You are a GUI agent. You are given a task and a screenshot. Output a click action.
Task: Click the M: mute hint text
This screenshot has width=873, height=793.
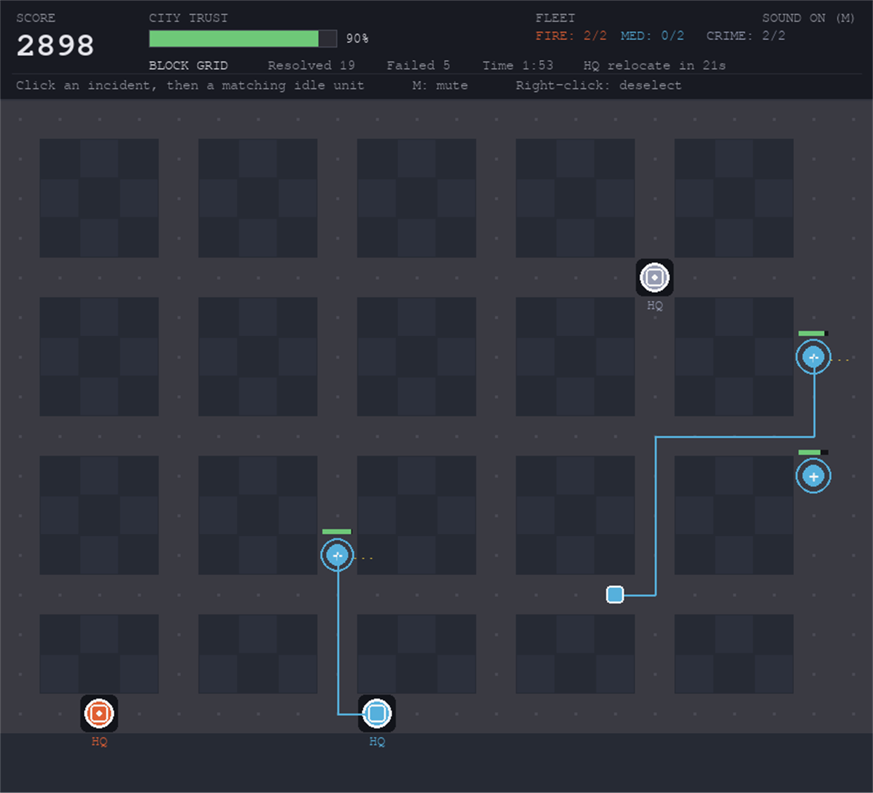(440, 85)
